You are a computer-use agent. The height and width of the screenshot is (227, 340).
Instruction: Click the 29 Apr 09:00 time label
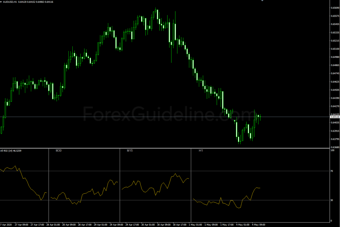[117, 225]
